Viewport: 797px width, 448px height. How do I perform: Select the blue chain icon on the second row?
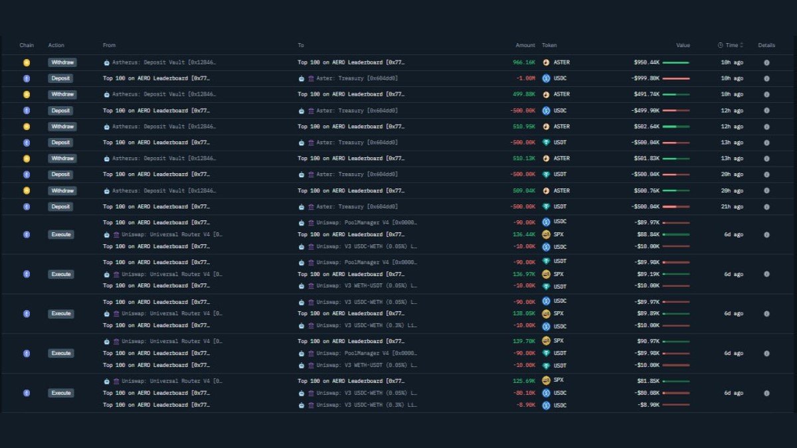click(27, 78)
